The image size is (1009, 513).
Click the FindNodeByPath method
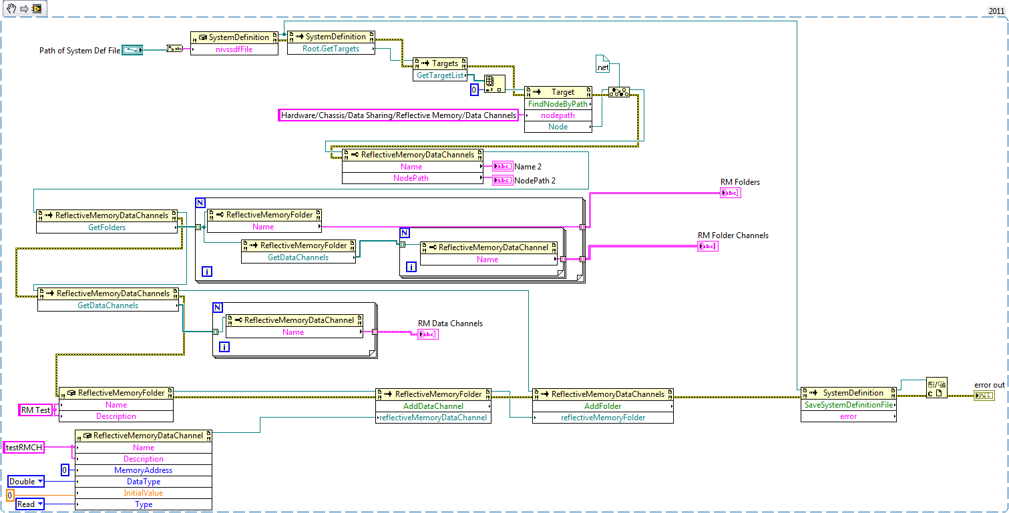558,104
